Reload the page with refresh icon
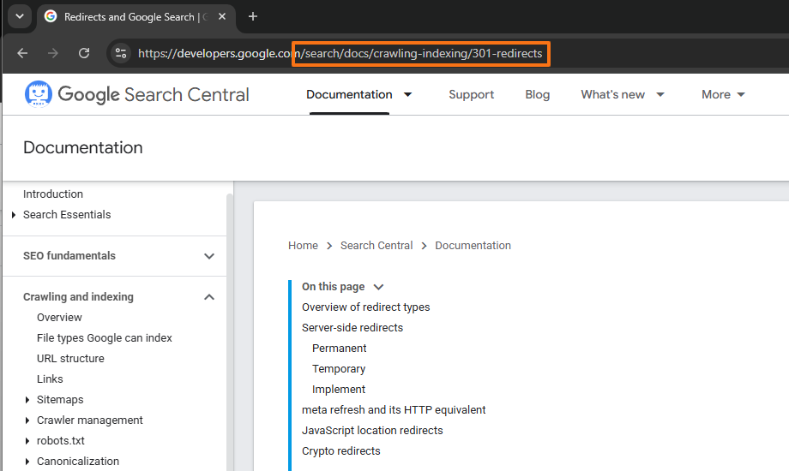 point(84,53)
